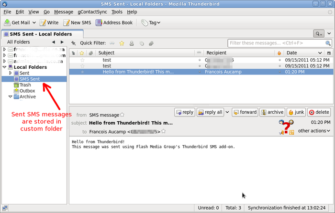Click the Write message button

[x=49, y=22]
